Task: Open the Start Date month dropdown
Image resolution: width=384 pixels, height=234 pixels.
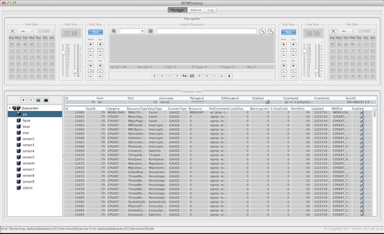Action: pyautogui.click(x=26, y=31)
